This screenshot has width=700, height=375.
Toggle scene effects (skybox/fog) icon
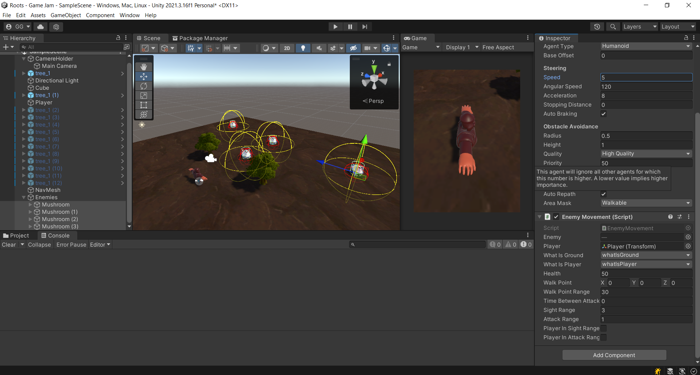pyautogui.click(x=333, y=48)
